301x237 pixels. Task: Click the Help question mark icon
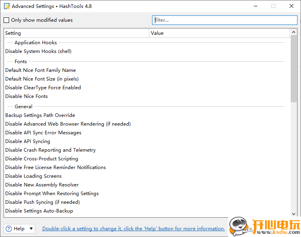pyautogui.click(x=9, y=229)
